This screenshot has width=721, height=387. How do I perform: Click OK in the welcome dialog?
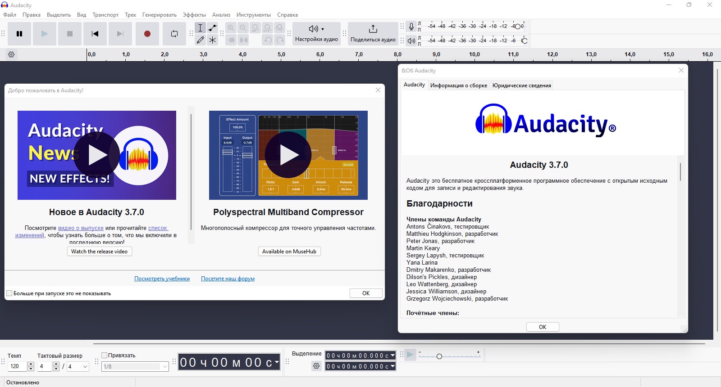pyautogui.click(x=366, y=293)
